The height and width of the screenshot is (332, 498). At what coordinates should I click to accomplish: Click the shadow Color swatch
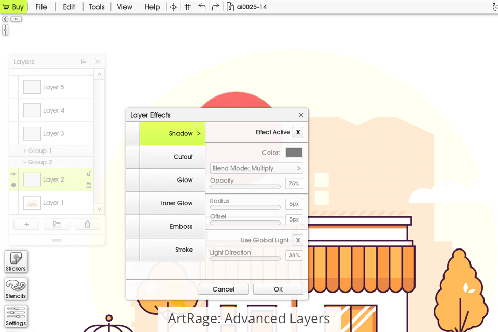click(294, 153)
